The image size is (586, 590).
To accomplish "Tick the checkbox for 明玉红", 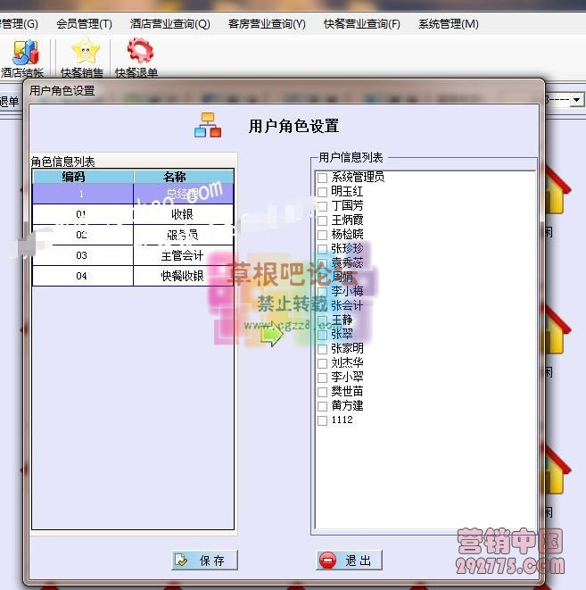I will pyautogui.click(x=322, y=192).
